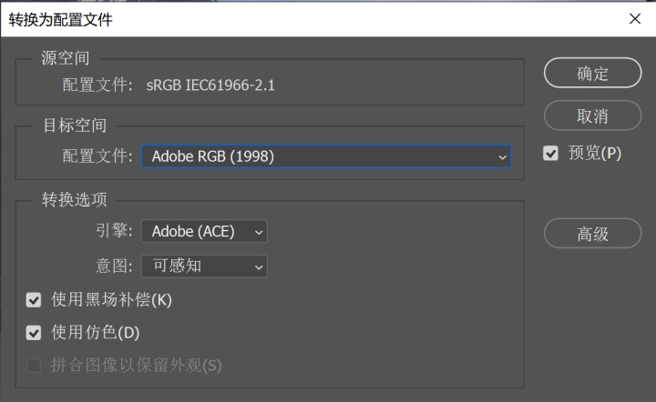Click the 源空间 group label
Viewport: 656px width, 402px height.
point(66,58)
